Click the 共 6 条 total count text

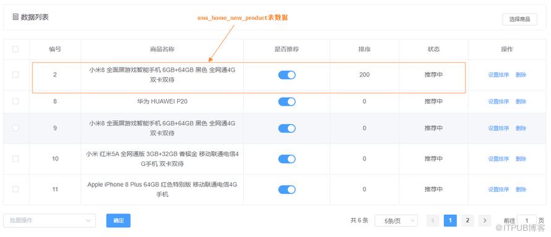(359, 220)
